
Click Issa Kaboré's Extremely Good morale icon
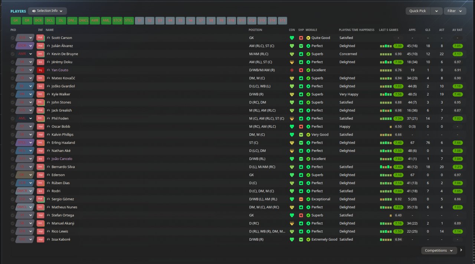pos(308,239)
